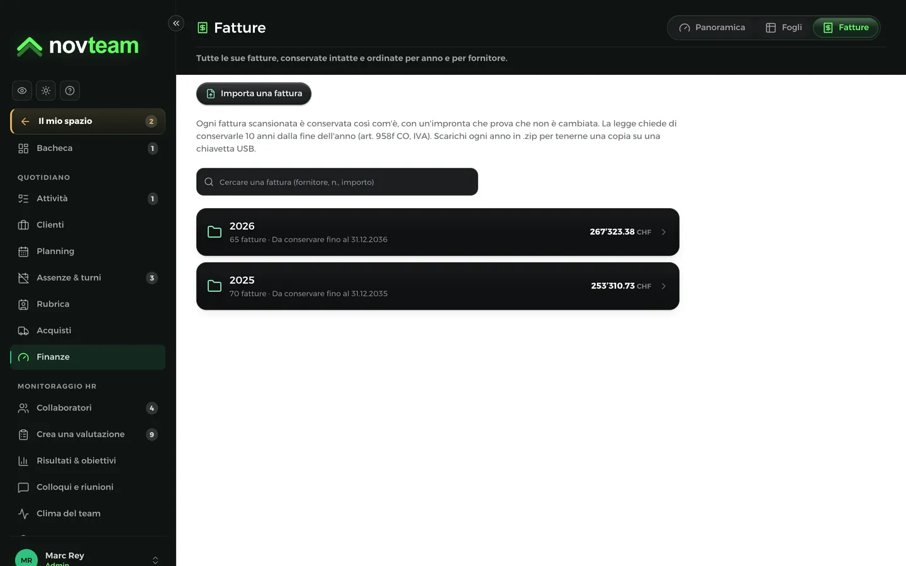Image resolution: width=906 pixels, height=566 pixels.
Task: Open help via question mark icon
Action: (x=70, y=91)
